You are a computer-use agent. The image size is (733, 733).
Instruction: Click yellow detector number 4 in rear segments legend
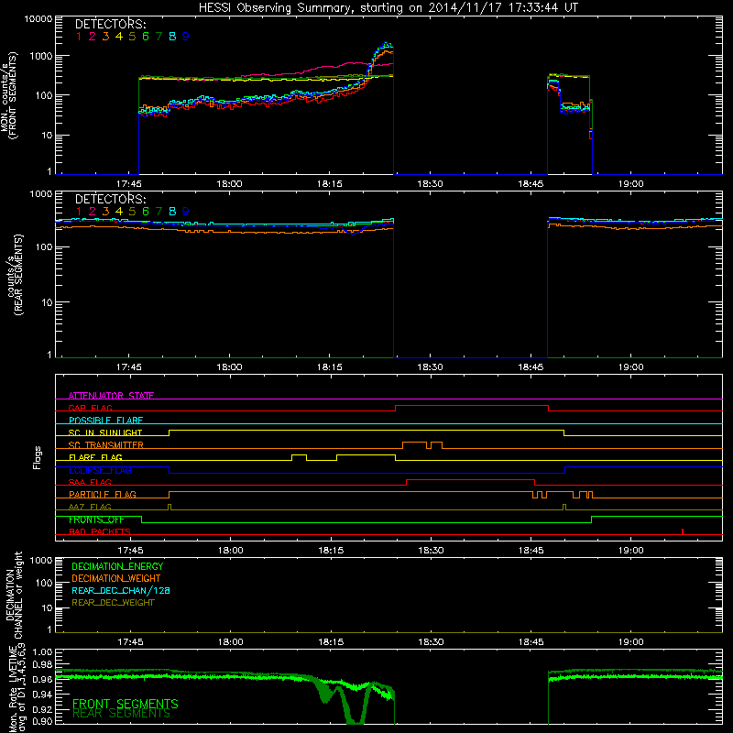click(119, 212)
